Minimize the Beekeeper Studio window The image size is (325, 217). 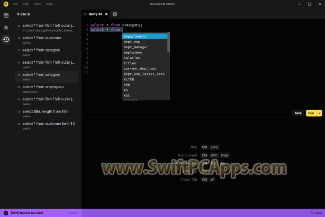pos(299,4)
